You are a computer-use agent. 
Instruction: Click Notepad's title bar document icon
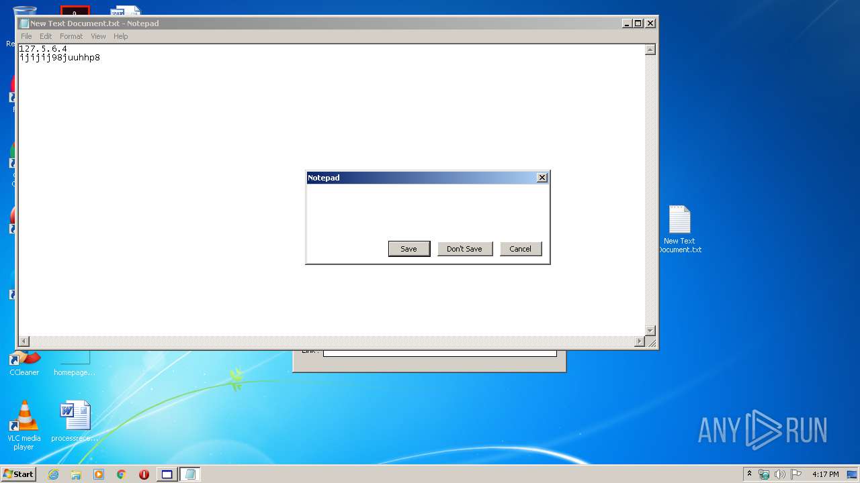click(24, 23)
